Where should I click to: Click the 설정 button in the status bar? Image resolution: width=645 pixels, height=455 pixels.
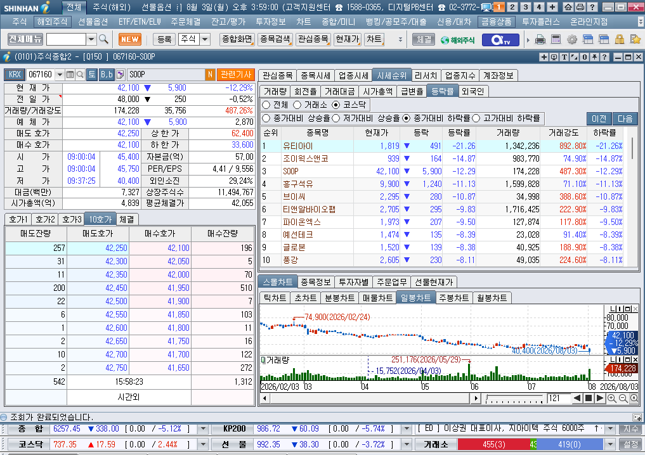630,444
